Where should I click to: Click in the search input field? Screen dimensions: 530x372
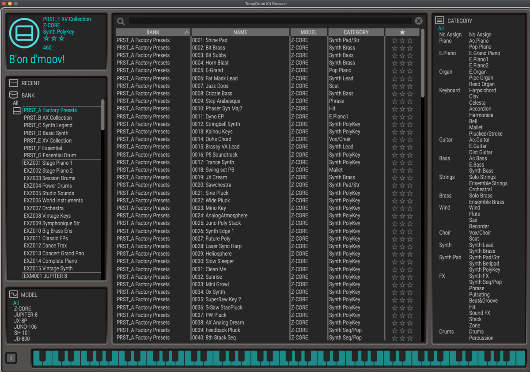pyautogui.click(x=270, y=21)
